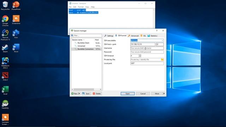Close the Session manager dialog
This screenshot has height=127, width=226.
[x=163, y=31]
